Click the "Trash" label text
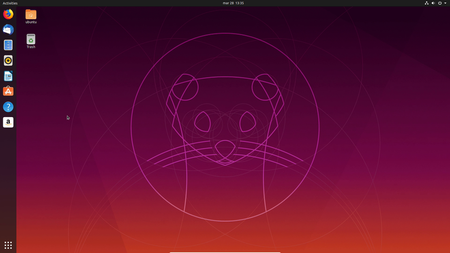 coord(31,47)
